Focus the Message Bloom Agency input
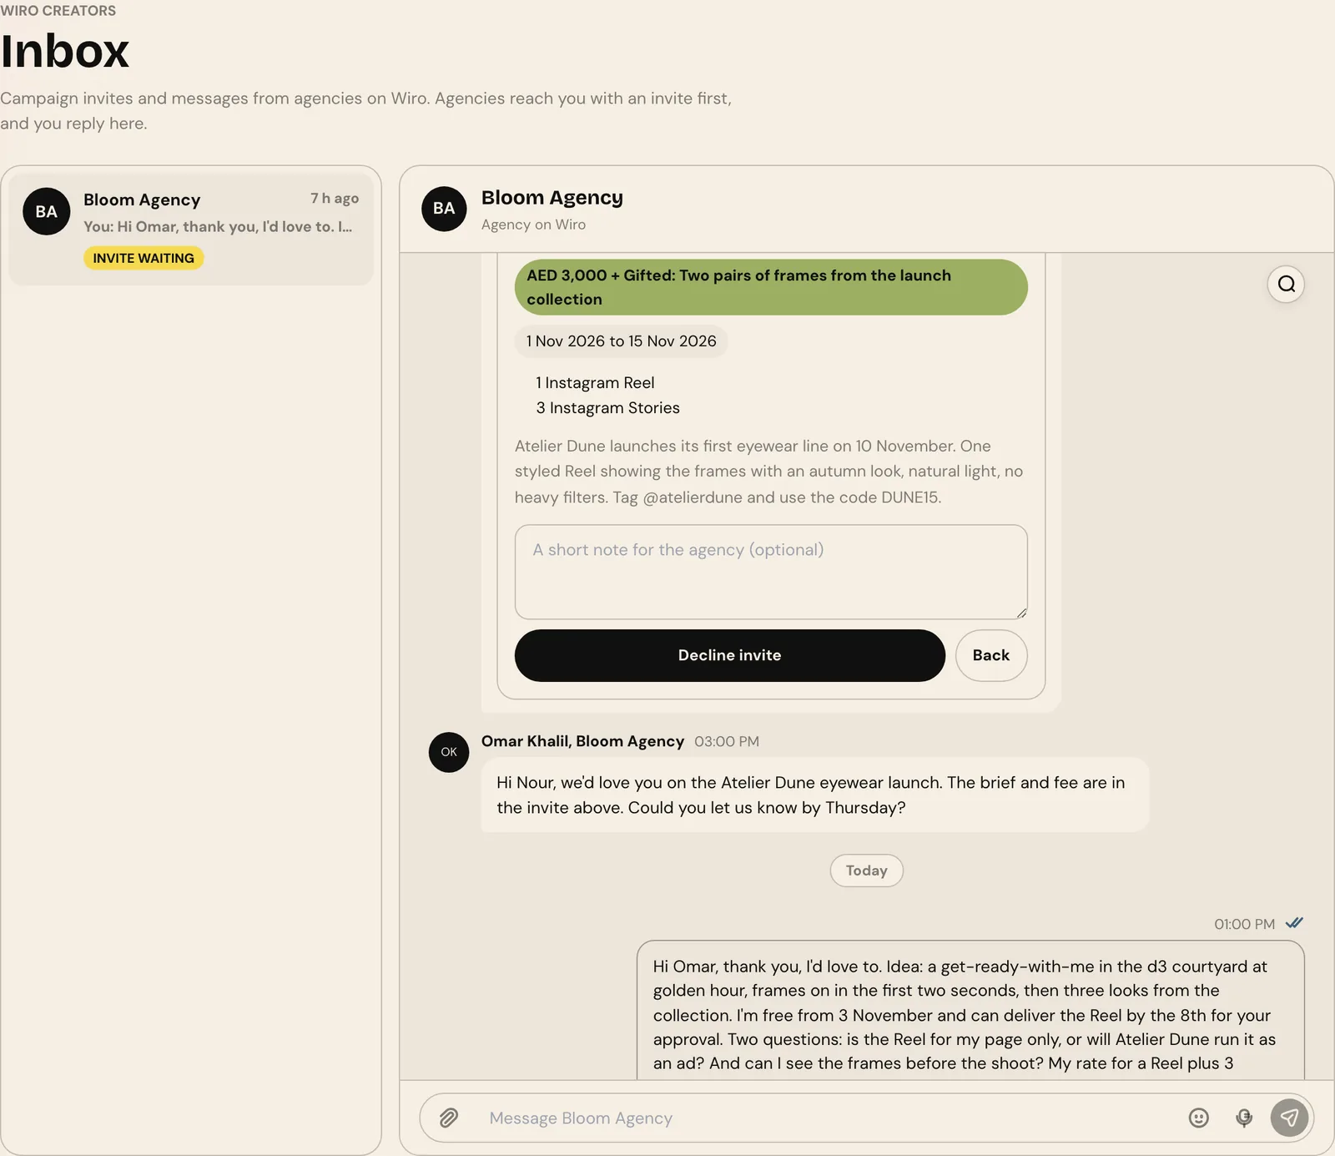Screen dimensions: 1335x1156 826,1118
